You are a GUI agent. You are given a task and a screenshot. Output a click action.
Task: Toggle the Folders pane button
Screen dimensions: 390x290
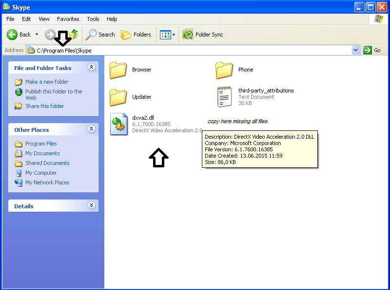point(136,35)
